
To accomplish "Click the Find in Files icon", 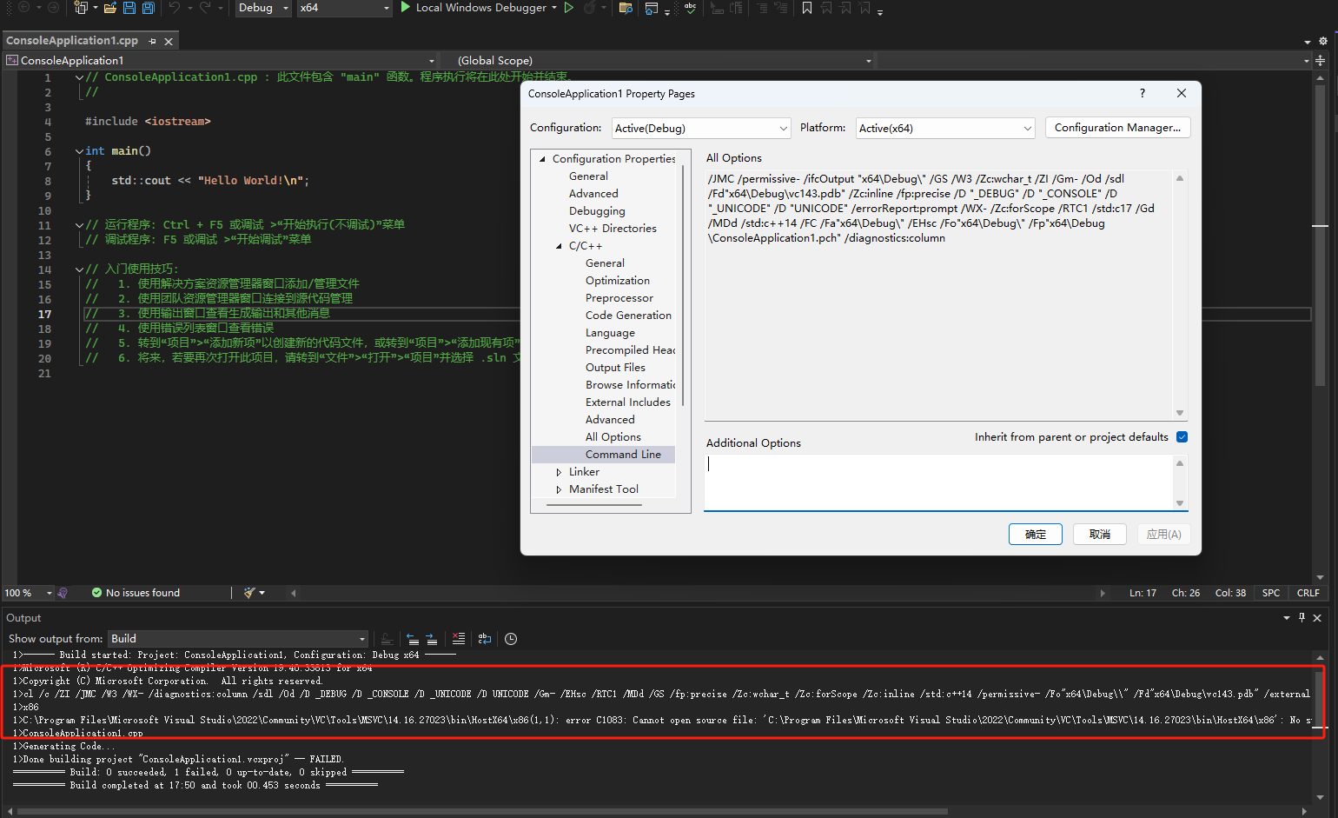I will (626, 8).
